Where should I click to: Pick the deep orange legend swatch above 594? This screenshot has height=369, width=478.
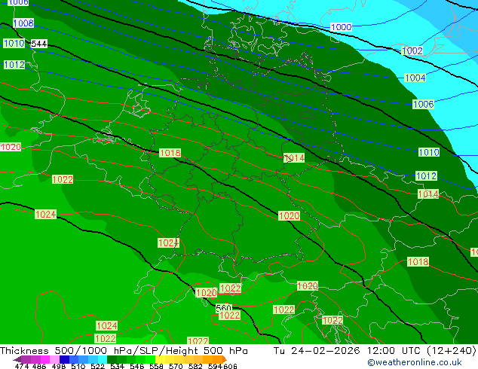click(217, 359)
